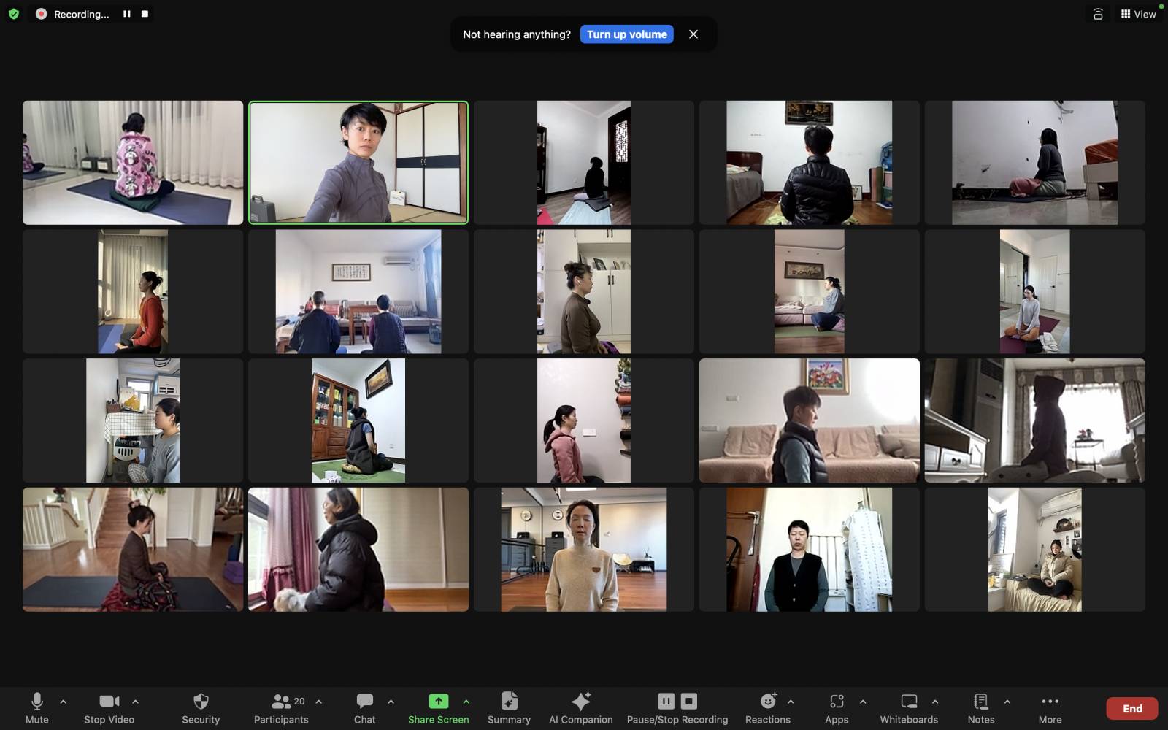Image resolution: width=1168 pixels, height=730 pixels.
Task: Open the Security shield icon
Action: 201,702
